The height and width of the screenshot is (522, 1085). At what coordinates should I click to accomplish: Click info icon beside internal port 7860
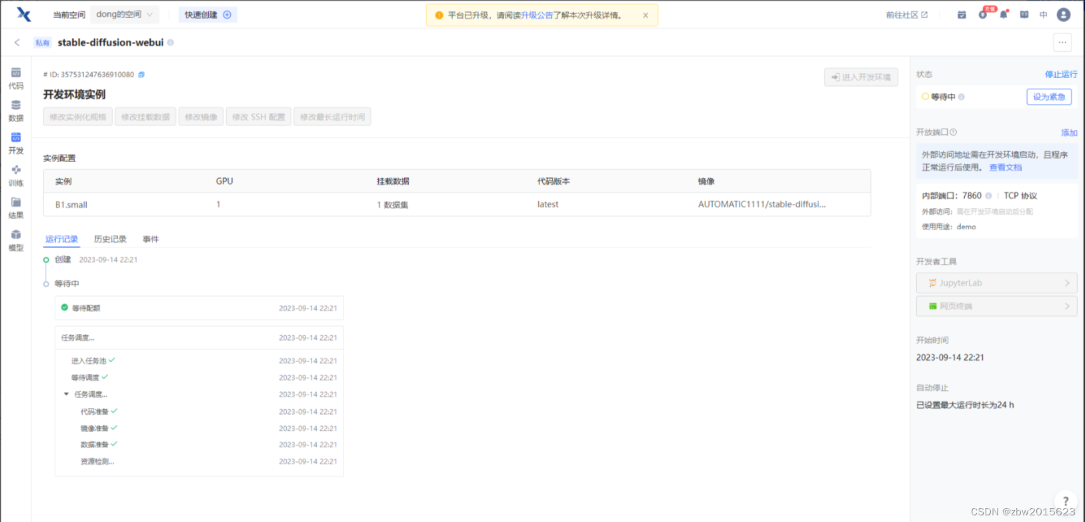click(x=988, y=196)
